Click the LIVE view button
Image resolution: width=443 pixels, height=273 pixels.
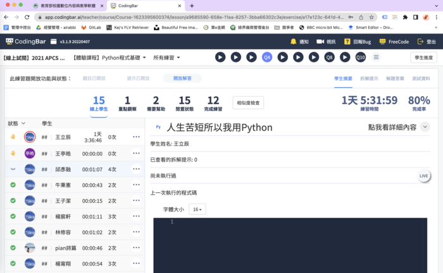click(x=424, y=176)
